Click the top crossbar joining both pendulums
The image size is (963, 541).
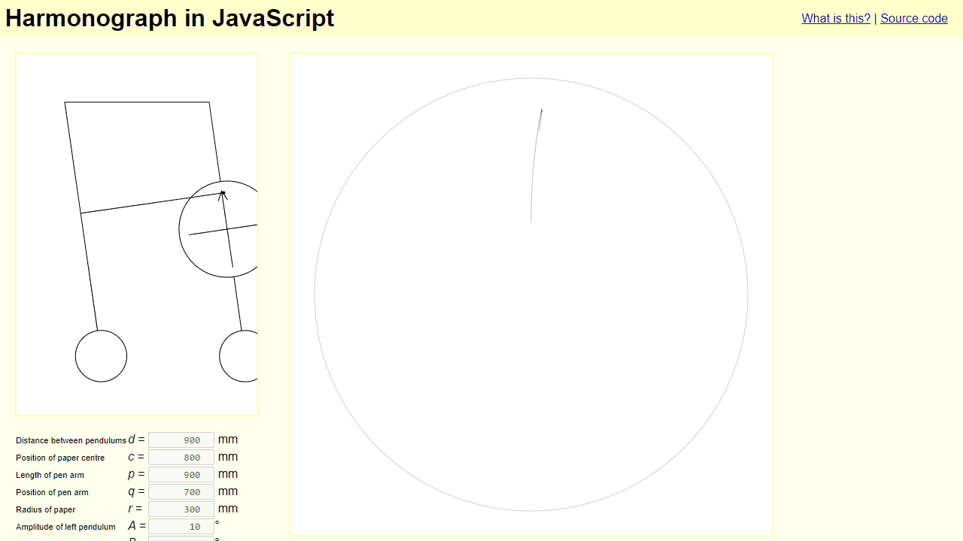pos(137,102)
